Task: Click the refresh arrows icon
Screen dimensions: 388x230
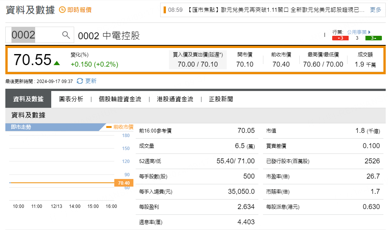Action: point(80,81)
